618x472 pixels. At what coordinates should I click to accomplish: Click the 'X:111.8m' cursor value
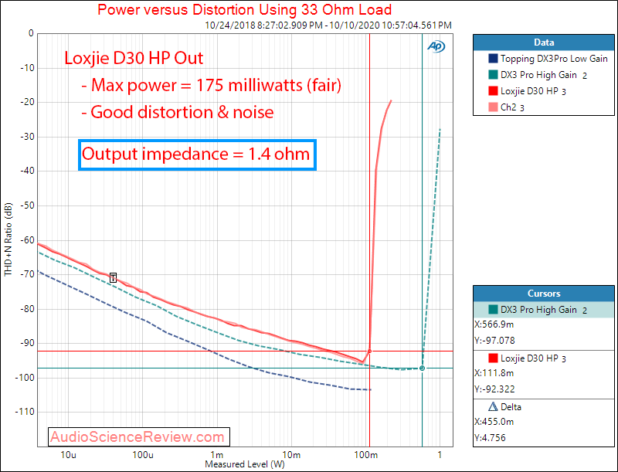(x=494, y=373)
